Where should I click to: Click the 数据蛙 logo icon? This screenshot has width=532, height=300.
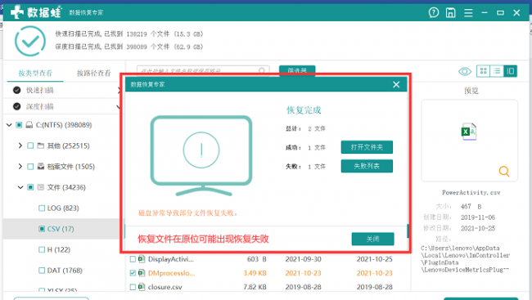17,12
